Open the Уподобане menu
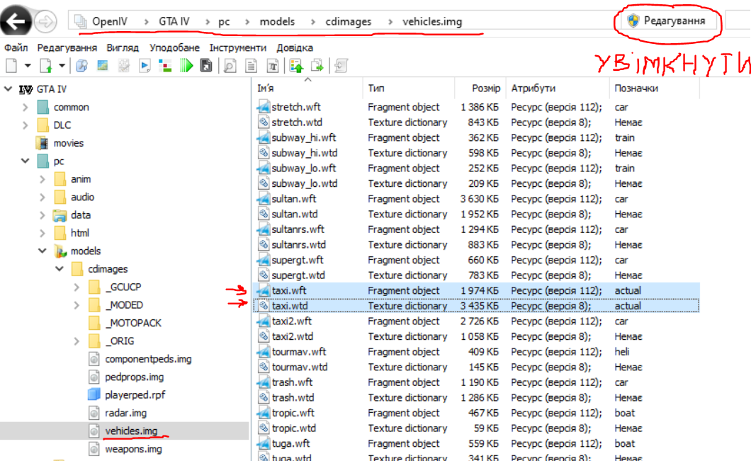Image resolution: width=751 pixels, height=461 pixels. (174, 48)
